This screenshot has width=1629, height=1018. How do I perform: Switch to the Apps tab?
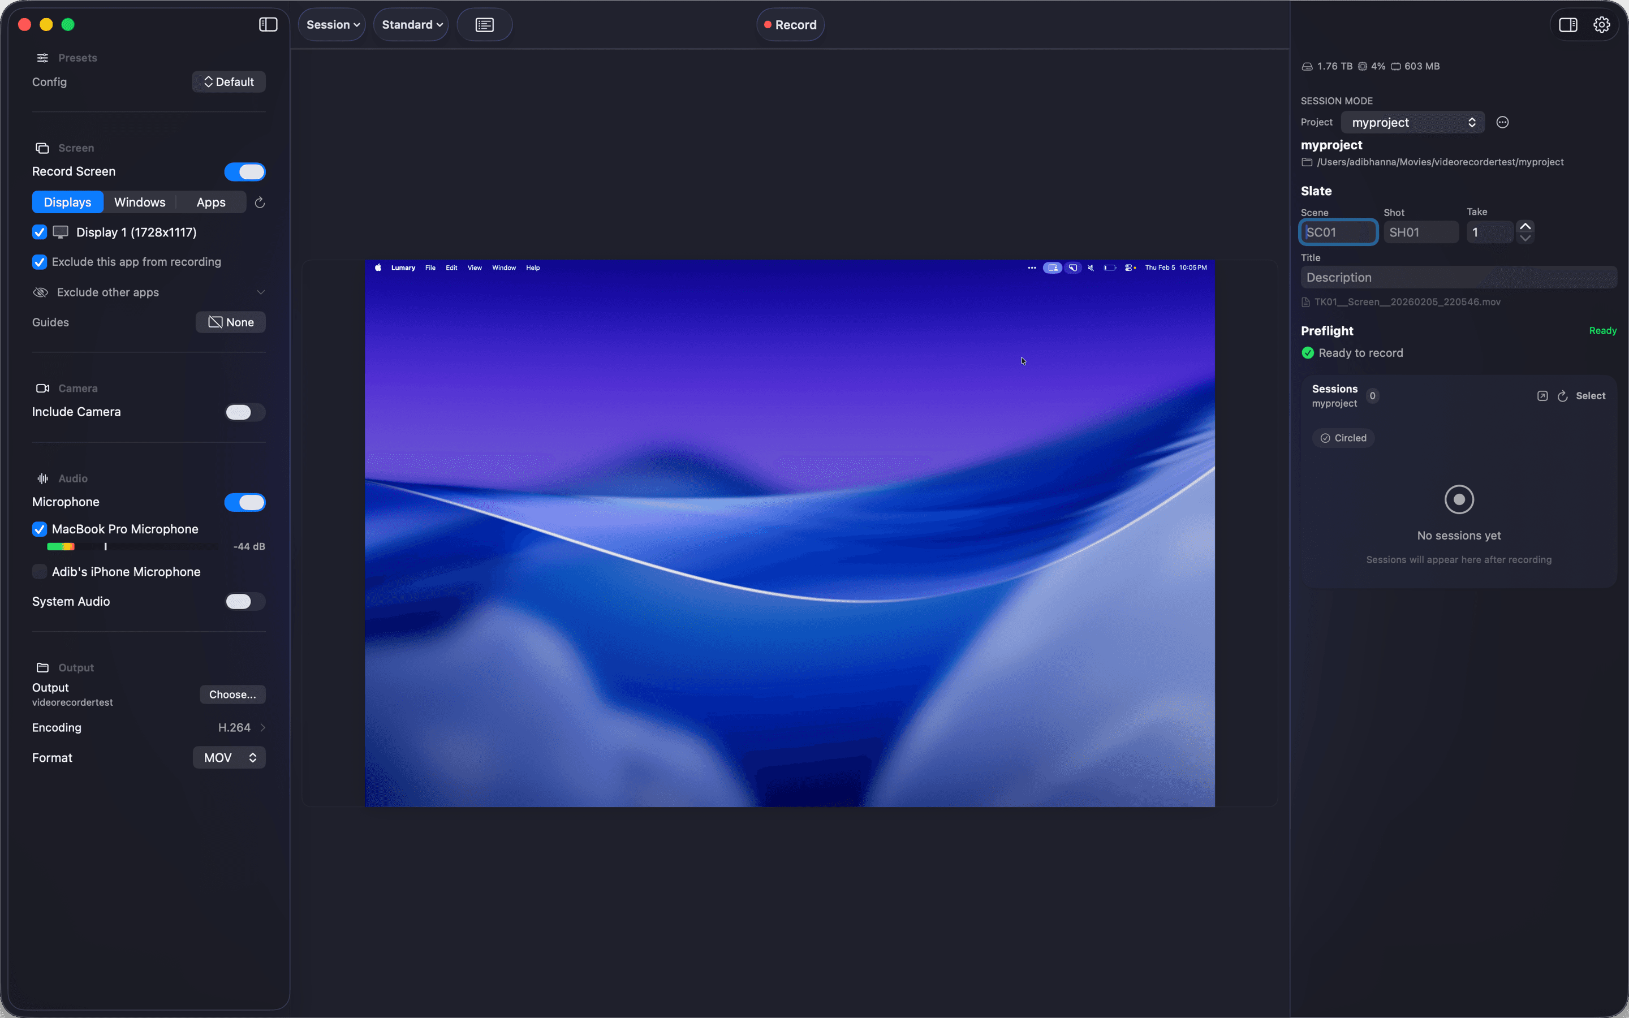click(210, 202)
